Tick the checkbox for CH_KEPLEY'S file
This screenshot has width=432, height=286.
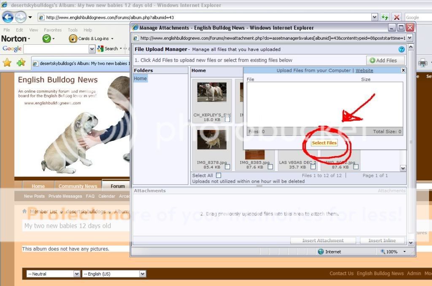tap(227, 119)
